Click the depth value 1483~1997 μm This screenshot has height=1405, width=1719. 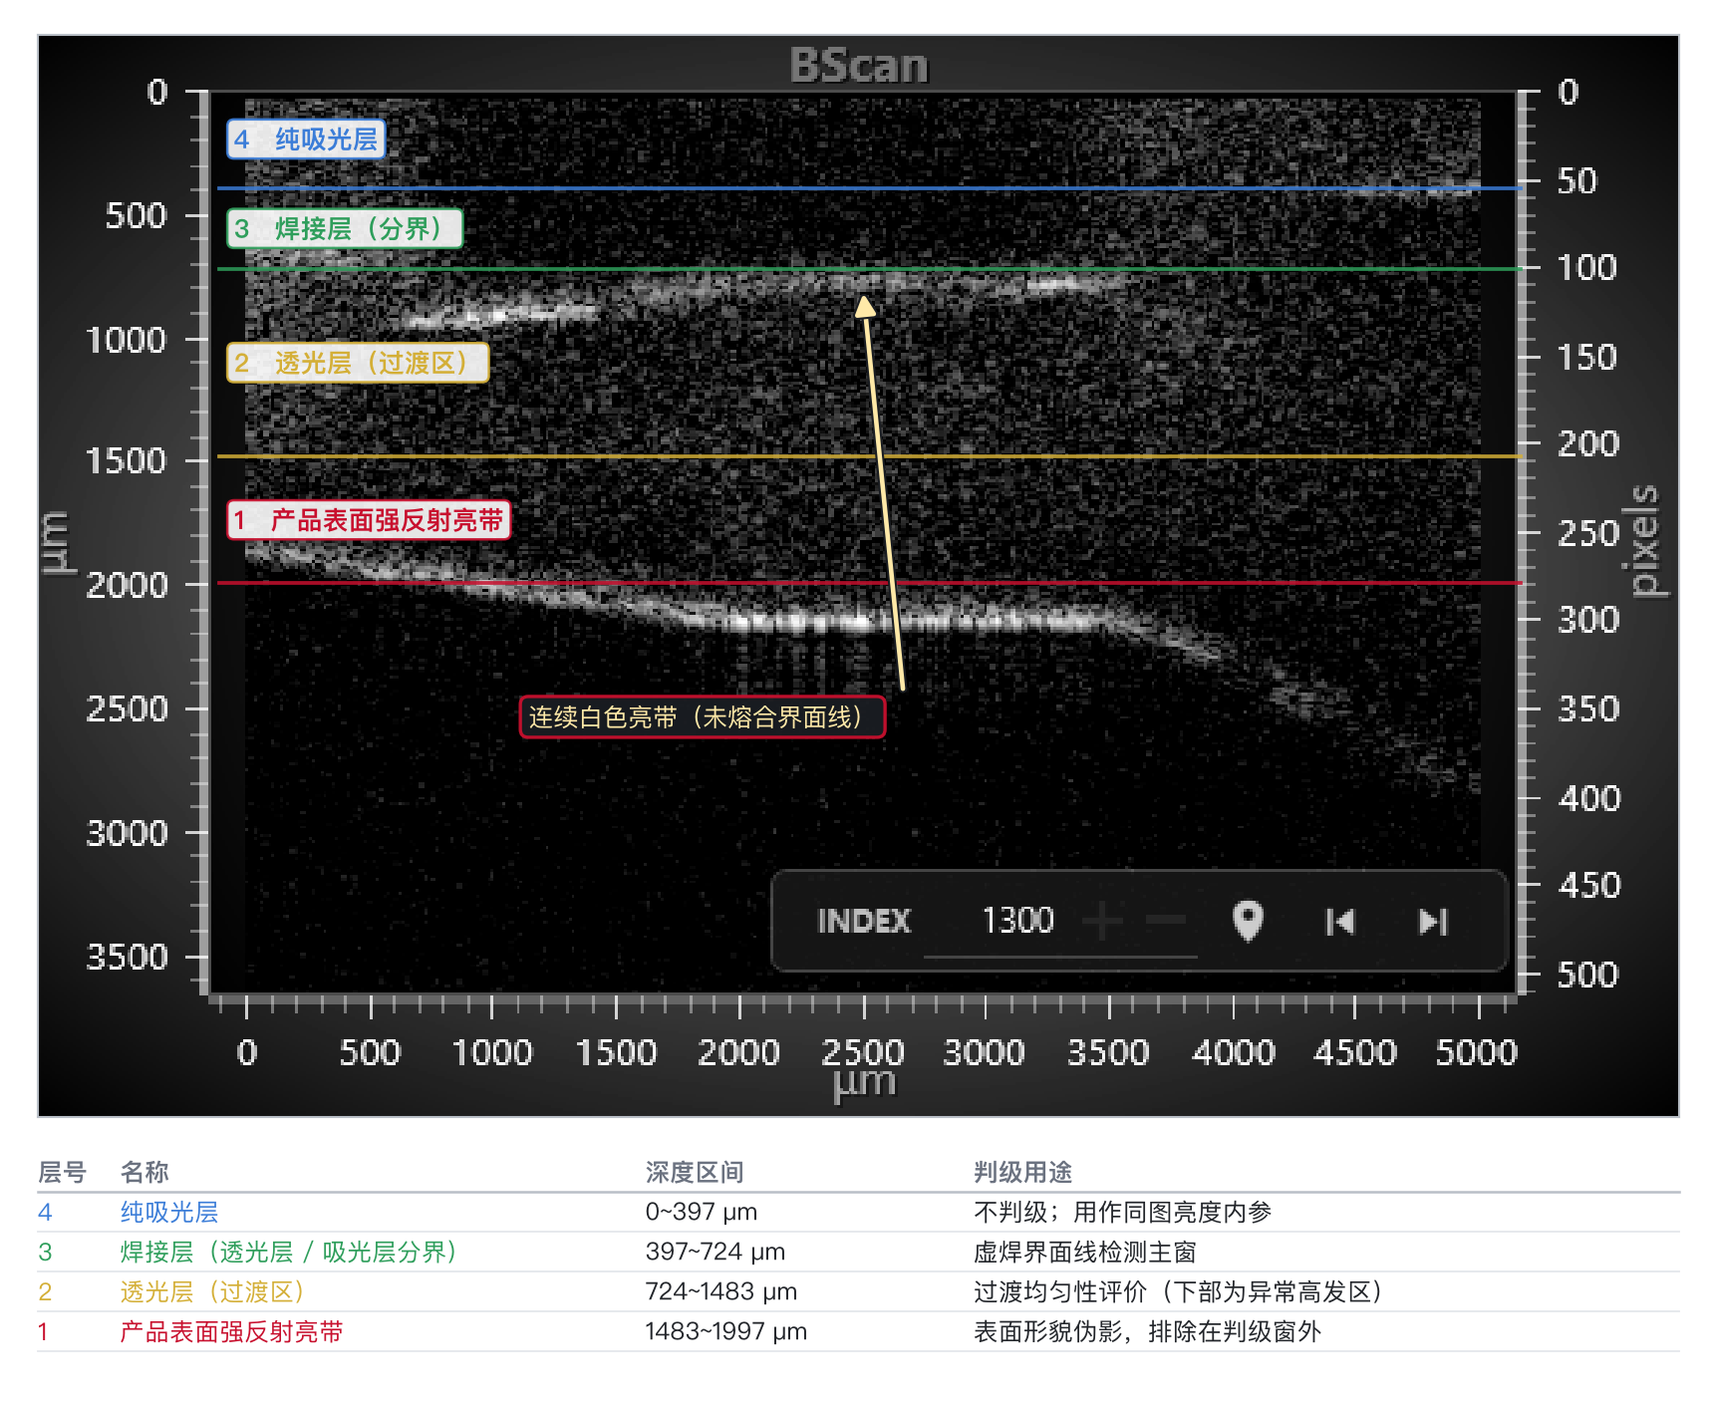pos(726,1331)
